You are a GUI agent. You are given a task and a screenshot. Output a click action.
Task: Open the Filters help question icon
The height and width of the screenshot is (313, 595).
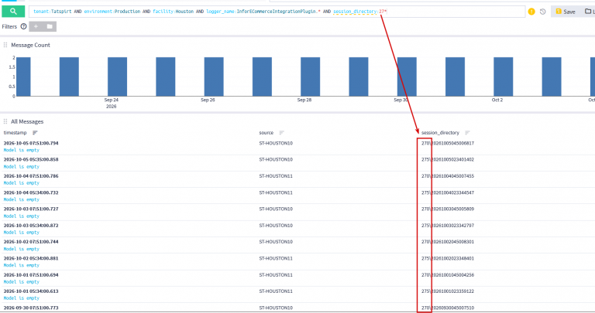(x=23, y=26)
